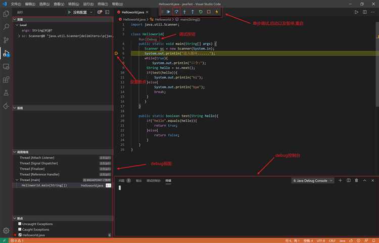Close the Helloworld.java editor tab
379x243 pixels.
(x=147, y=12)
